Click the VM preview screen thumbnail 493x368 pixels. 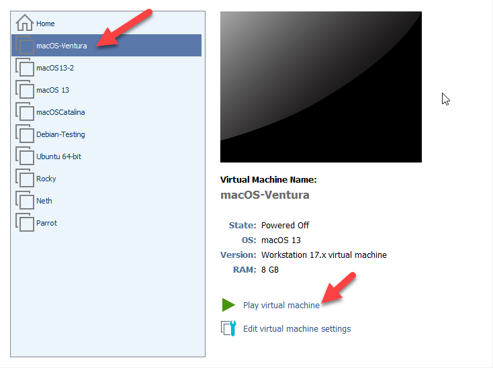point(320,87)
